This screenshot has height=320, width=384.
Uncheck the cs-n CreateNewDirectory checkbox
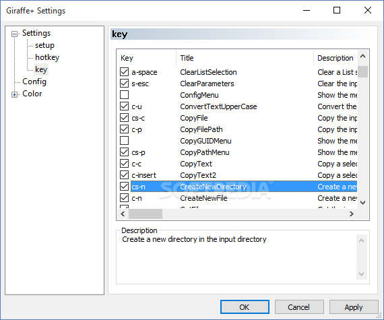point(124,187)
